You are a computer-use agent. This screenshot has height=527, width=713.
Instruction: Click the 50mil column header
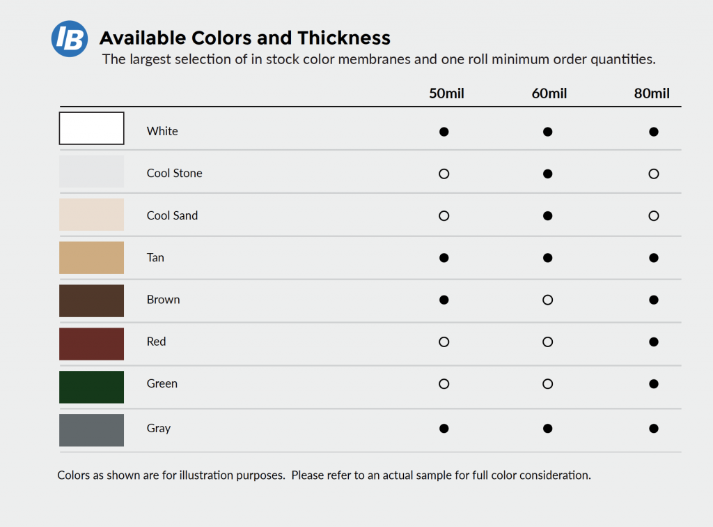point(446,93)
